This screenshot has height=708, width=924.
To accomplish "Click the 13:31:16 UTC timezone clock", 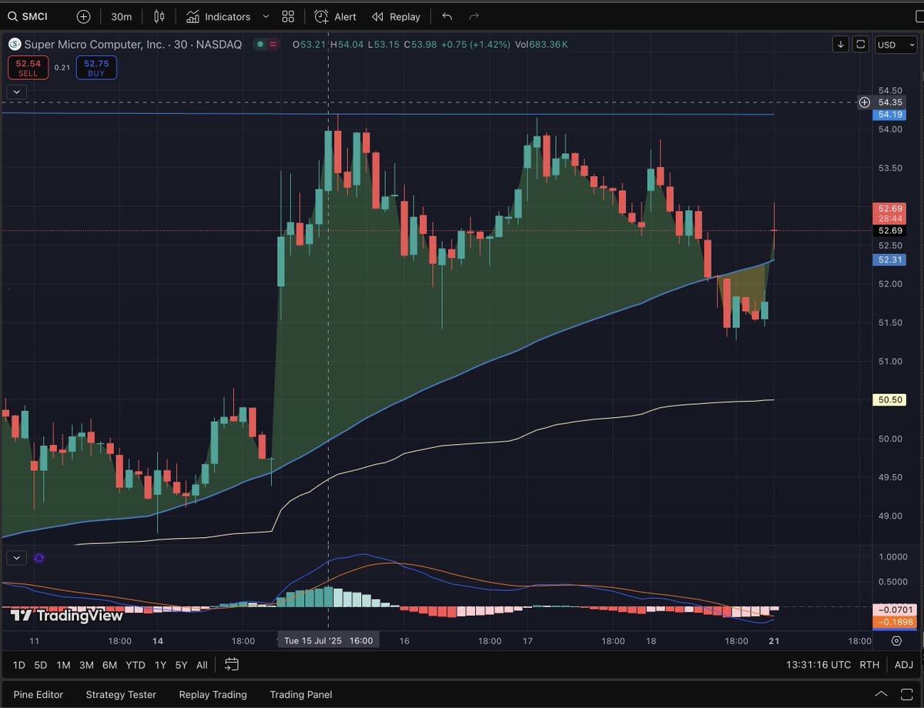I will [819, 665].
